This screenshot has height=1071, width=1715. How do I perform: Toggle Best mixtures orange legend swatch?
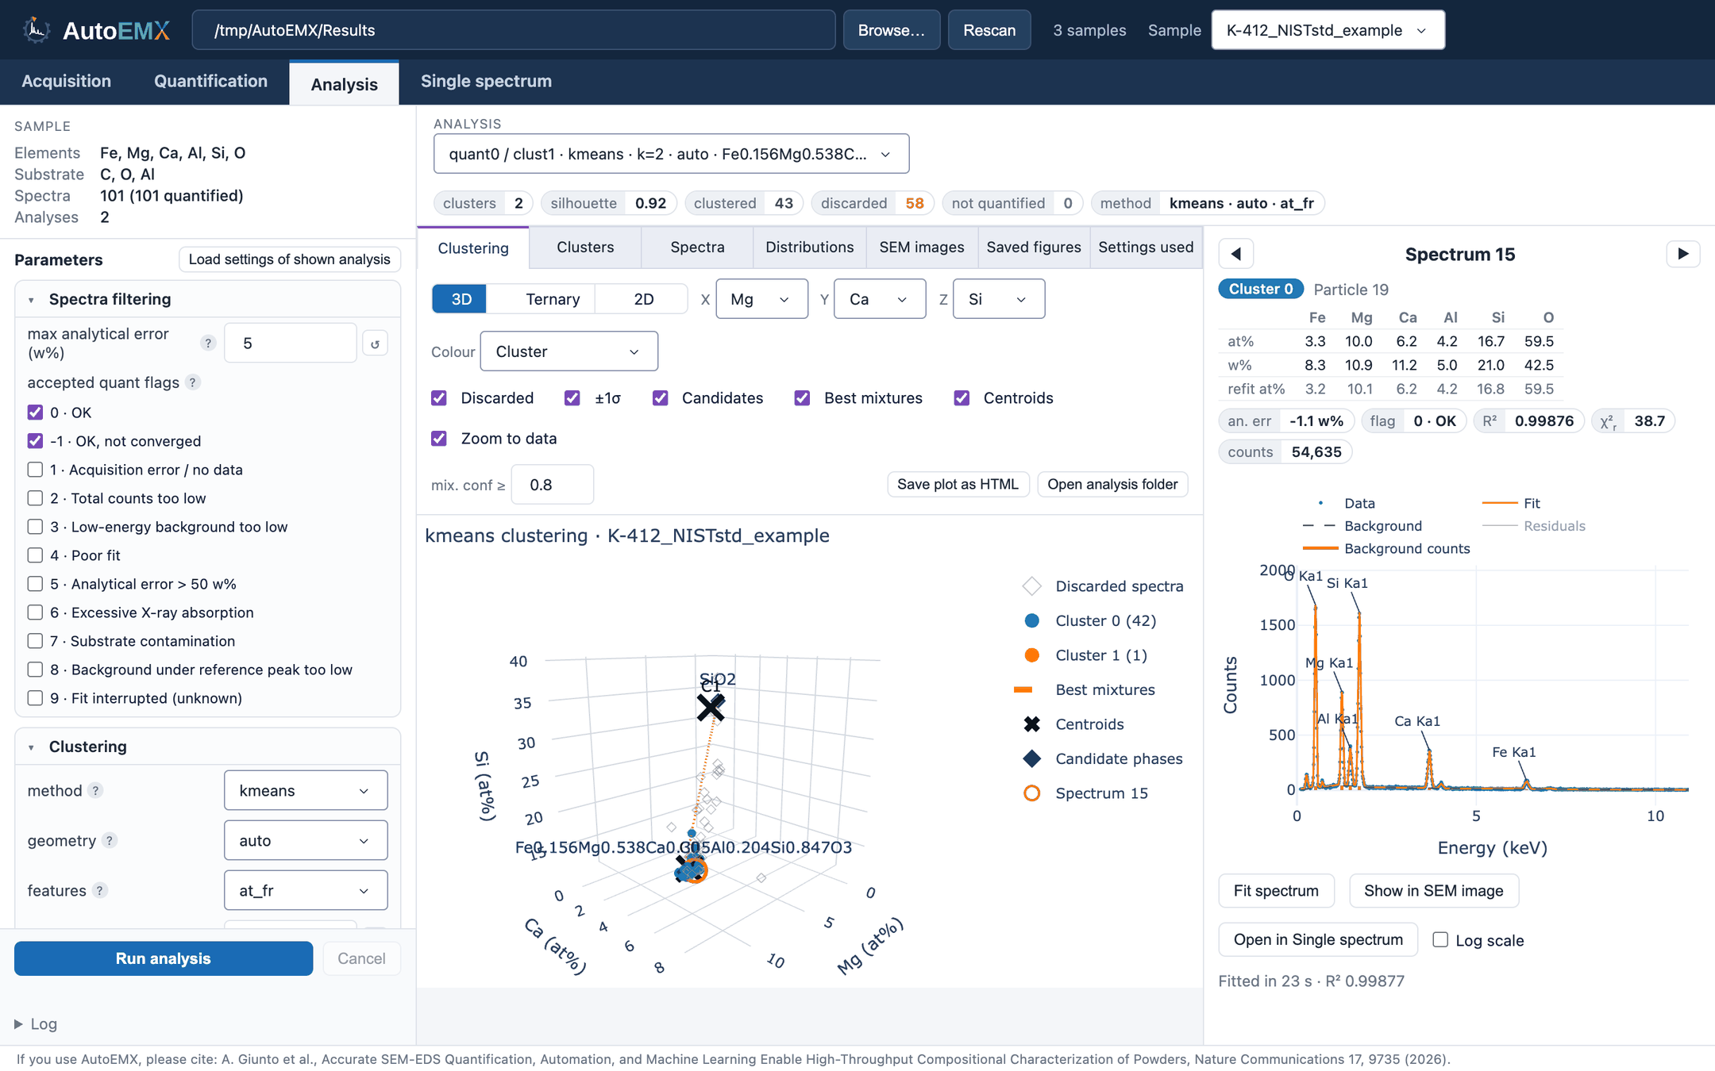click(x=1023, y=690)
